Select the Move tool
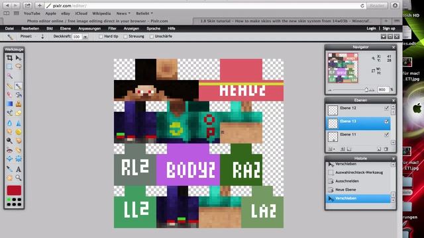This screenshot has height=238, width=424. click(x=19, y=58)
